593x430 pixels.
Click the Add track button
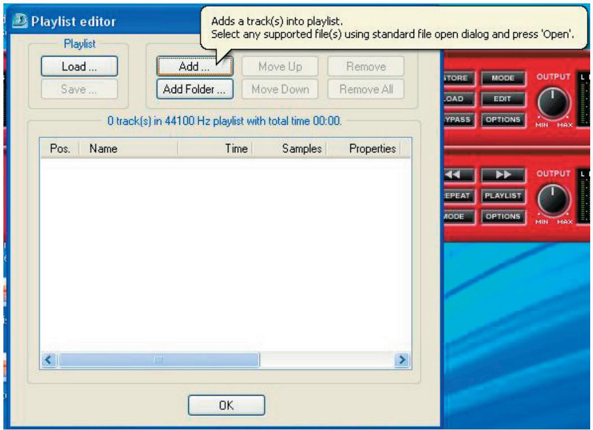[195, 67]
